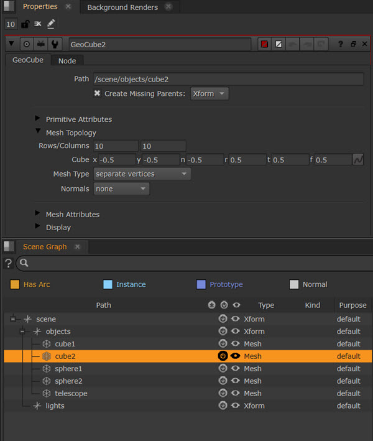Switch to the Node tab
The width and height of the screenshot is (373, 441).
pyautogui.click(x=67, y=61)
